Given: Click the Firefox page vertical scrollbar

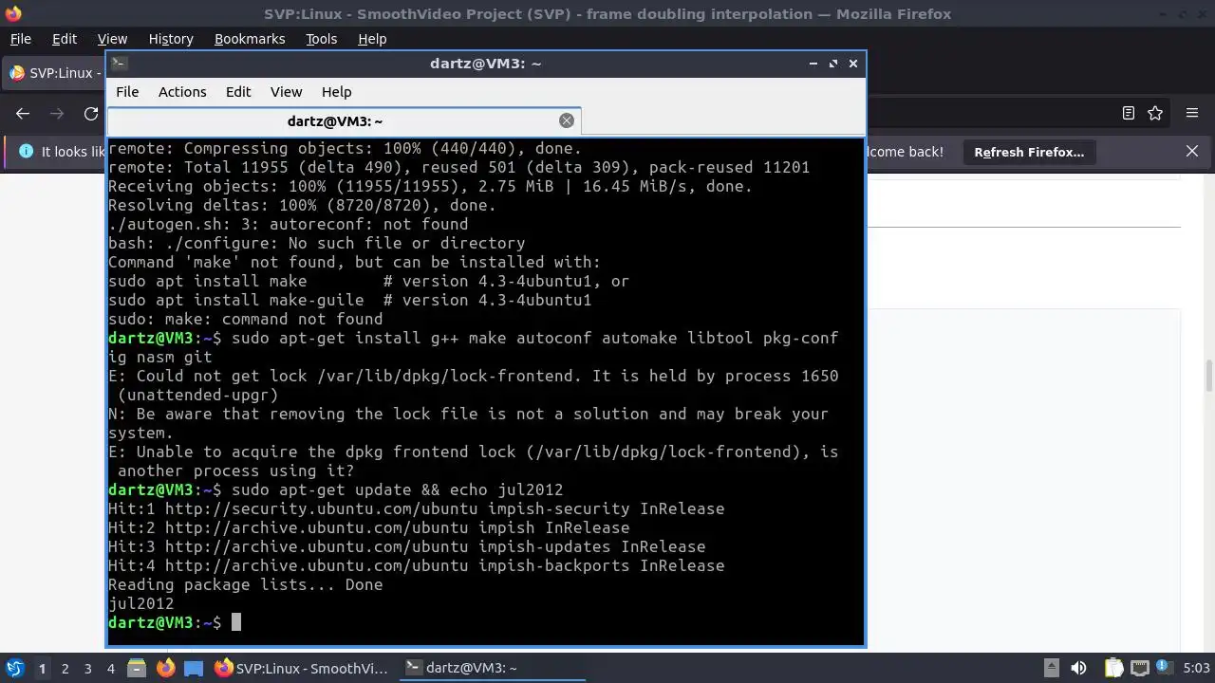Looking at the screenshot, I should (1209, 377).
